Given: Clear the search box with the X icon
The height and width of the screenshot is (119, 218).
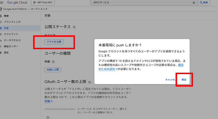Looking at the screenshot, I should tap(194, 3).
